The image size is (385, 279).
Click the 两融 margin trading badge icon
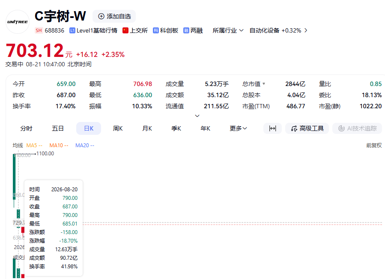point(186,30)
